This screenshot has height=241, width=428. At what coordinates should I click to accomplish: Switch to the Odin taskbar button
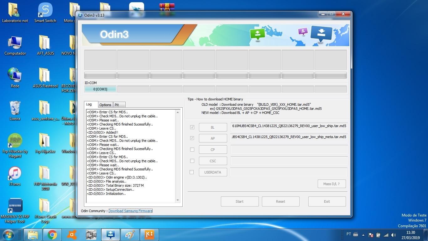[111, 234]
